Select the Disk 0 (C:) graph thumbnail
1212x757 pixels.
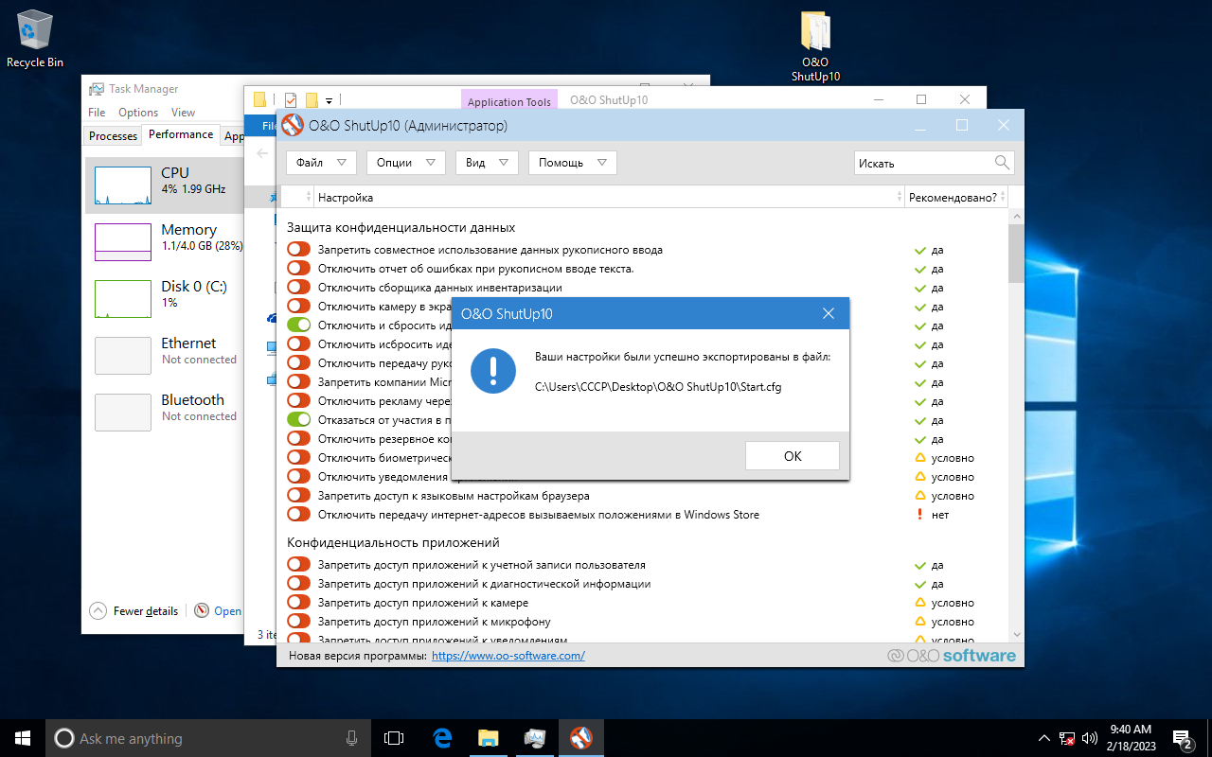[x=123, y=299]
